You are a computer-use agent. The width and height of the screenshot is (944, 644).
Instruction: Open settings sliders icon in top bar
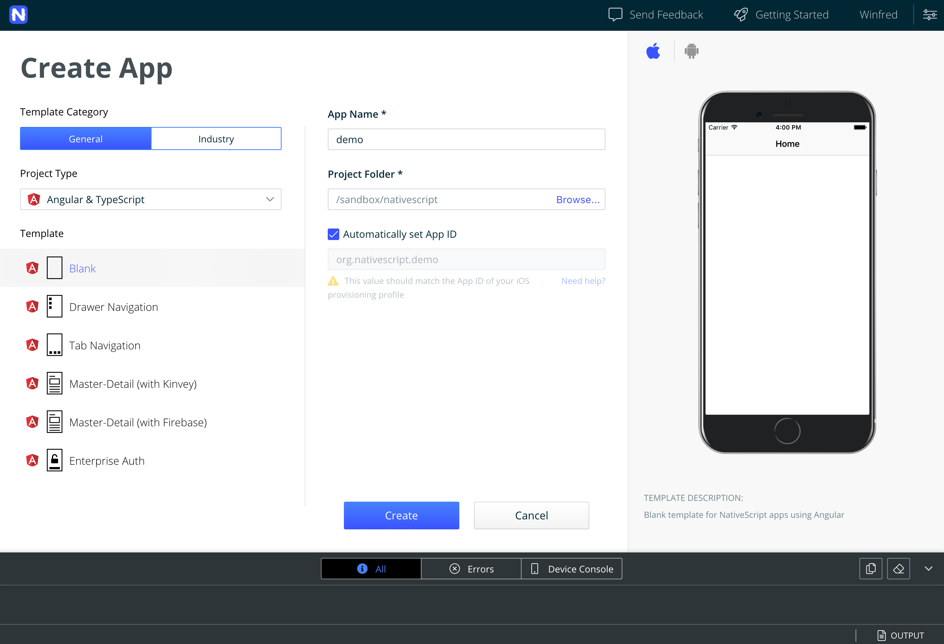click(x=929, y=15)
